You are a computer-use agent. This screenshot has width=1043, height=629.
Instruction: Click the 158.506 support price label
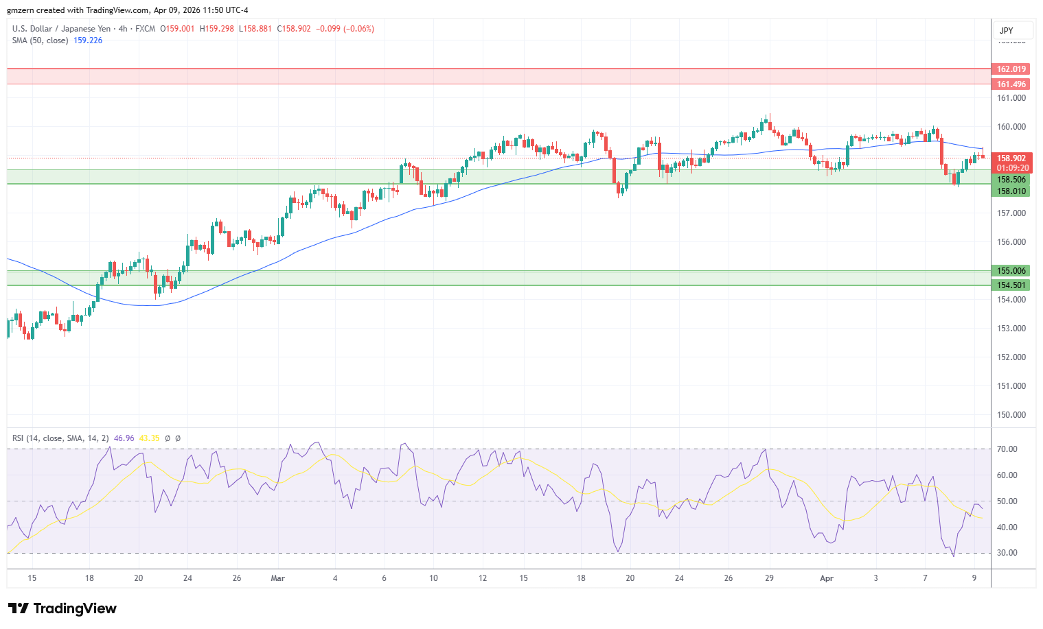tap(1011, 180)
